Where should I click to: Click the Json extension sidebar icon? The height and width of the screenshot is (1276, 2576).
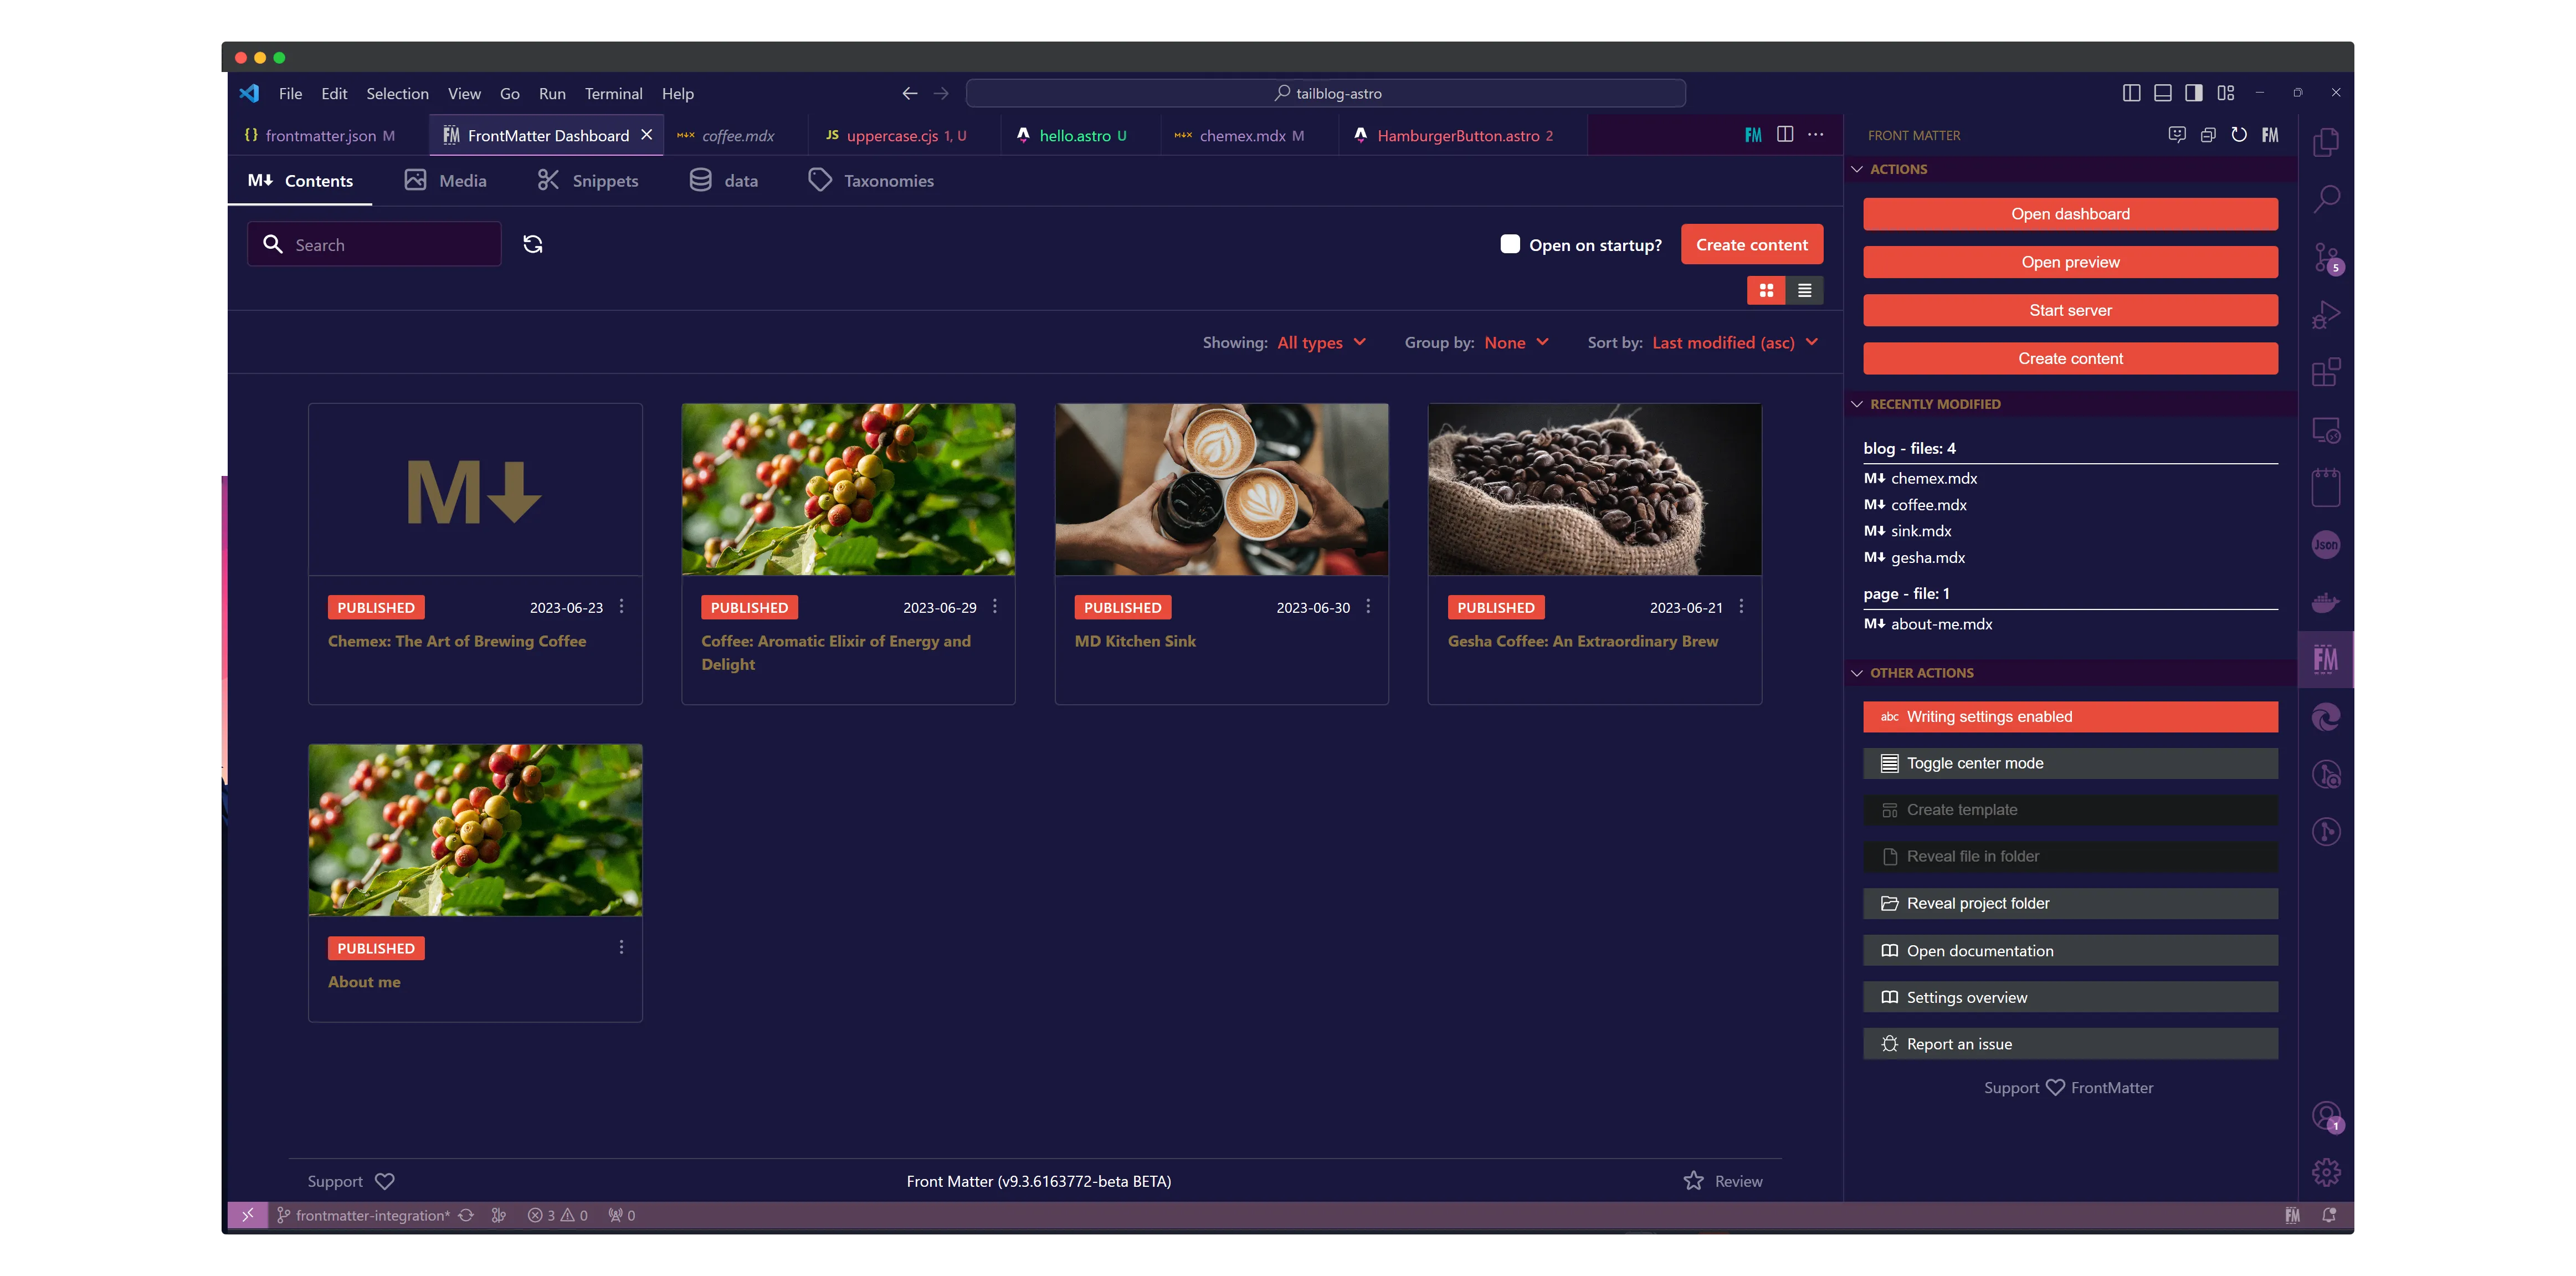coord(2325,545)
